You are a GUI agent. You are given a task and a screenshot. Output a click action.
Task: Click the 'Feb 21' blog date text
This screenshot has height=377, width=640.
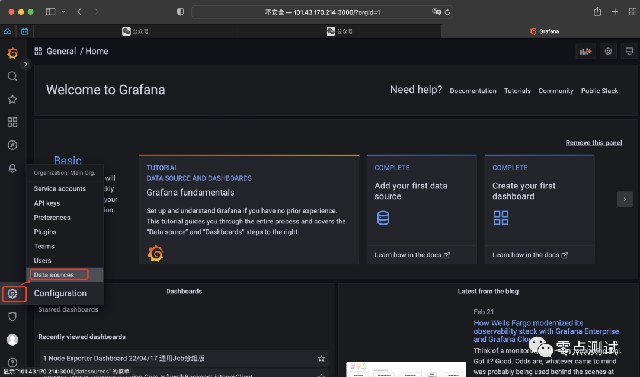(484, 312)
